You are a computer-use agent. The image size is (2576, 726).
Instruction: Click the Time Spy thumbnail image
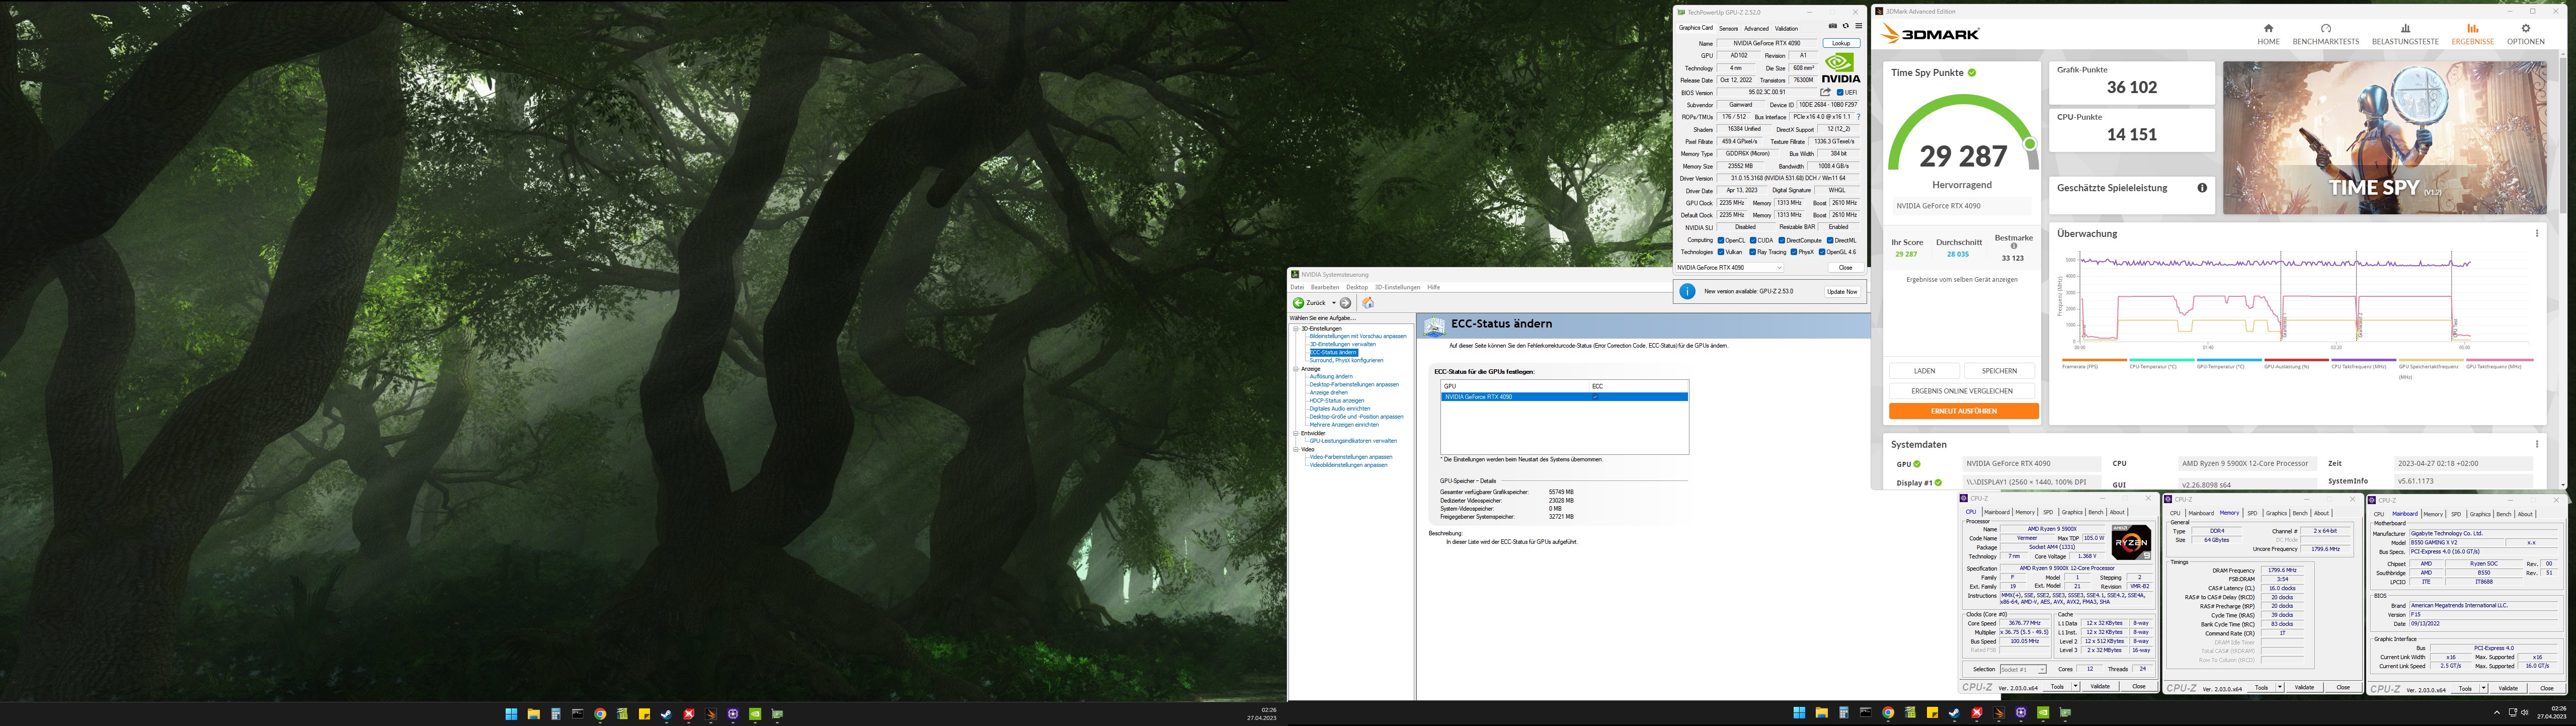pyautogui.click(x=2385, y=138)
